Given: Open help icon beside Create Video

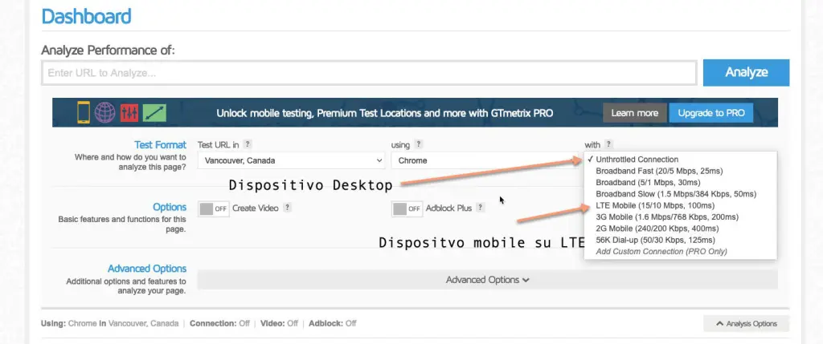Looking at the screenshot, I should coord(287,208).
